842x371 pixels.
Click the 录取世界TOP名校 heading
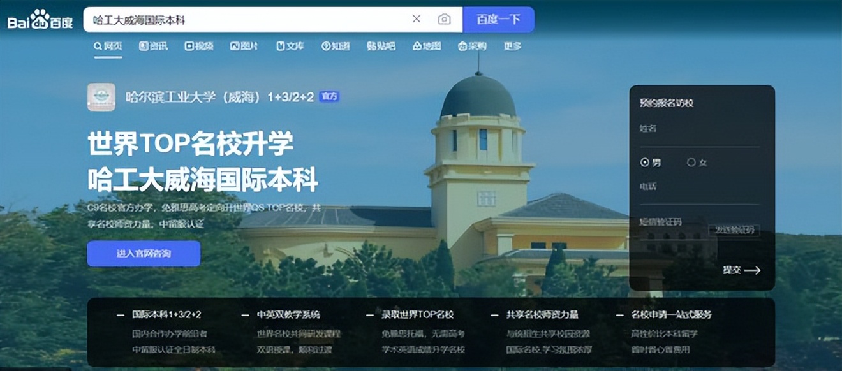point(417,314)
